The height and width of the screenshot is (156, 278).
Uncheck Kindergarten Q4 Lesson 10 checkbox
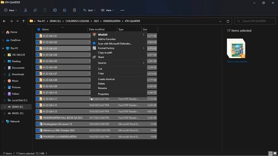[37, 124]
